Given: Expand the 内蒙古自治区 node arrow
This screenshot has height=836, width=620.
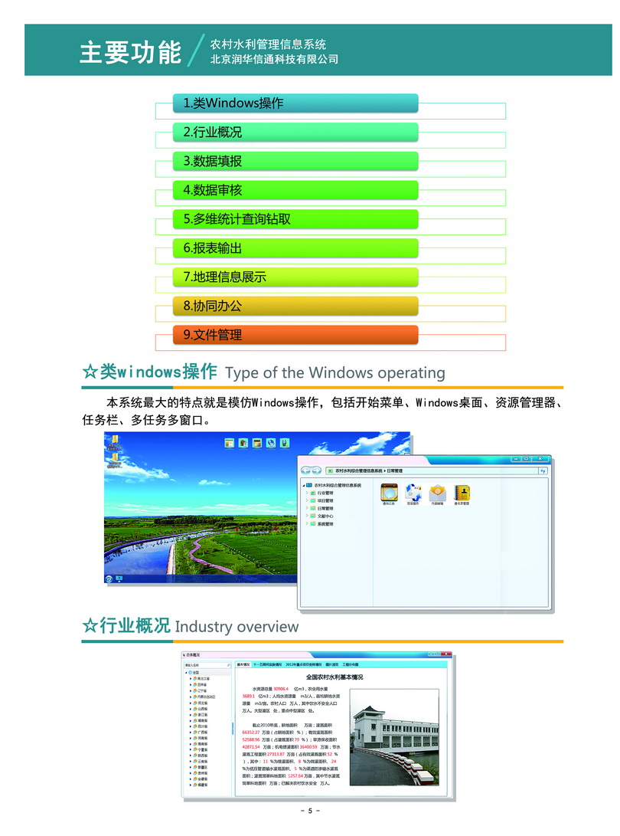Looking at the screenshot, I should 191,697.
